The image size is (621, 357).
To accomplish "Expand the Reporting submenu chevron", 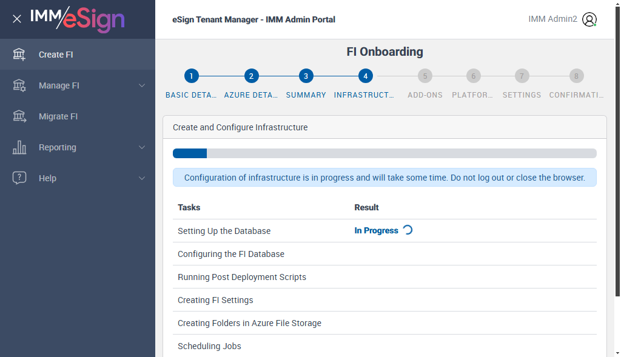I will [142, 147].
